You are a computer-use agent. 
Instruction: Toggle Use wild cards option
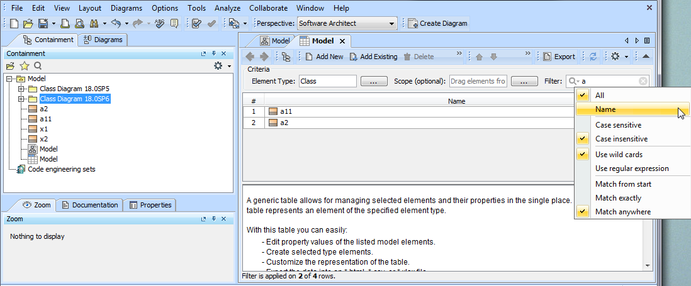pyautogui.click(x=632, y=155)
